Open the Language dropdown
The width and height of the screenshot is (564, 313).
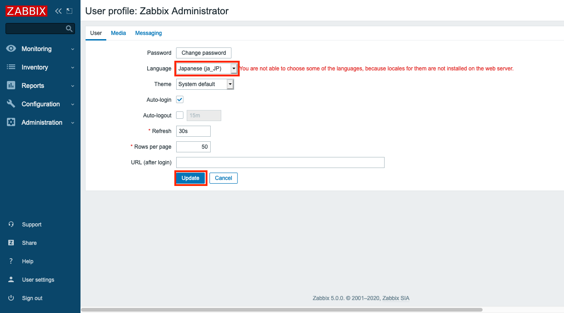click(207, 69)
